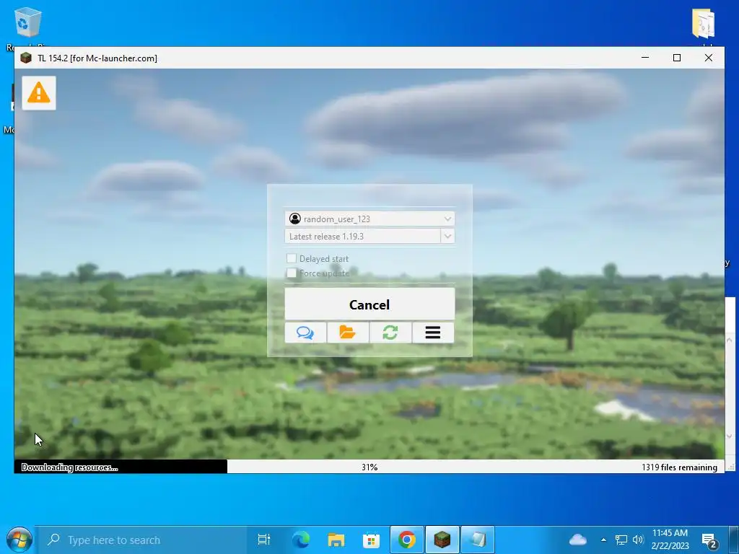Screen dimensions: 739x554
Task: Open Windows Start button
Action: click(x=19, y=540)
